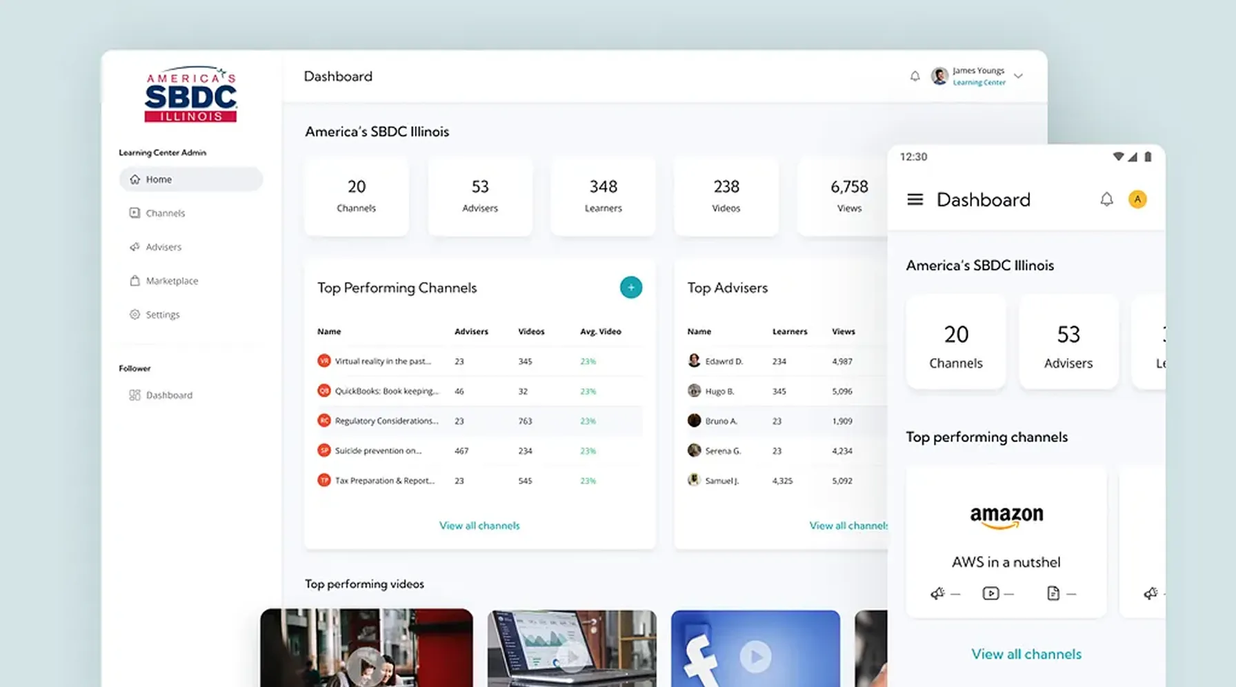Sort channels by Advisers column header
Viewport: 1236px width, 687px height.
tap(471, 332)
